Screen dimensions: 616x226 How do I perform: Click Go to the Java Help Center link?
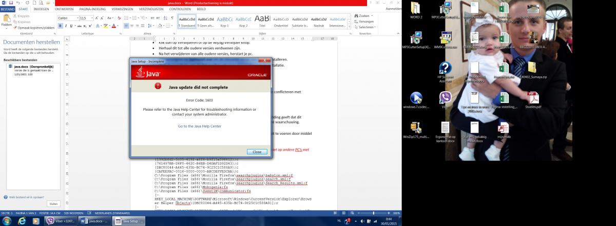[200, 126]
